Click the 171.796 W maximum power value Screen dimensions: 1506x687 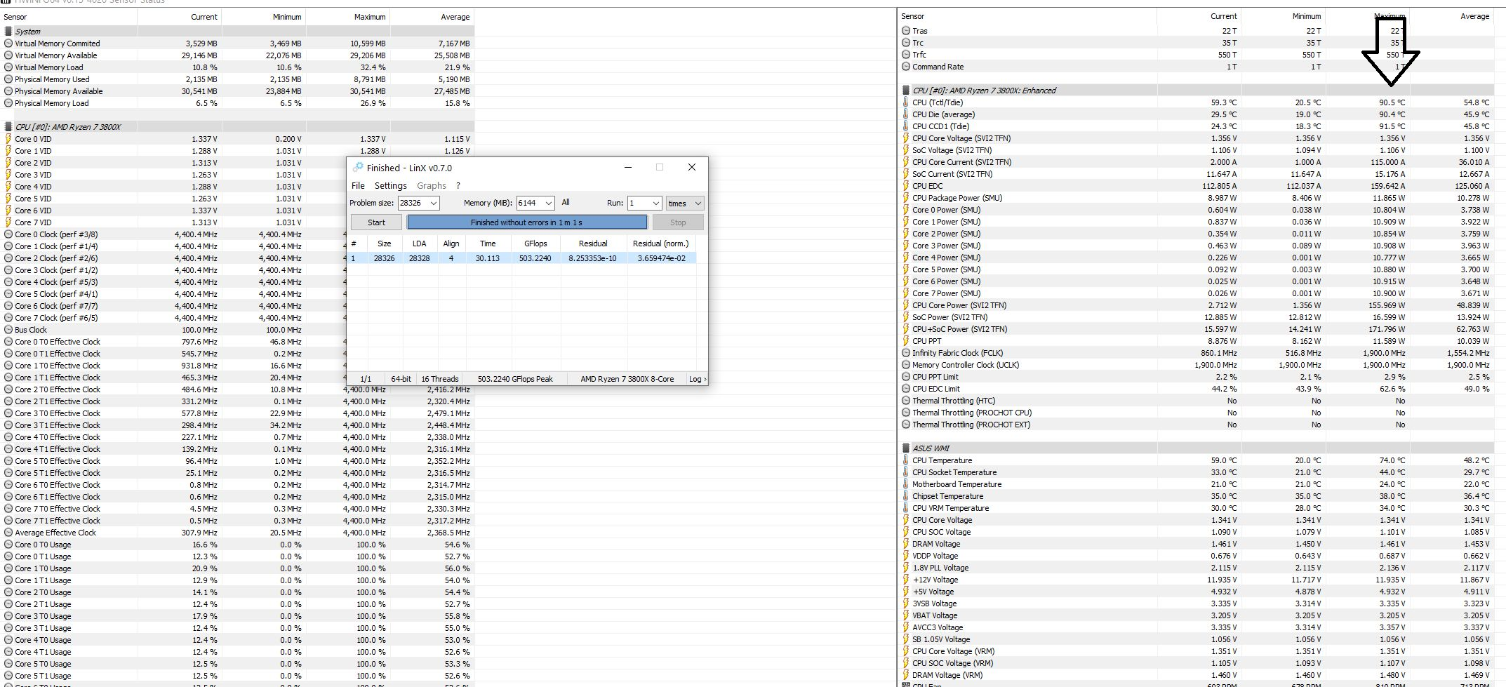point(1389,329)
